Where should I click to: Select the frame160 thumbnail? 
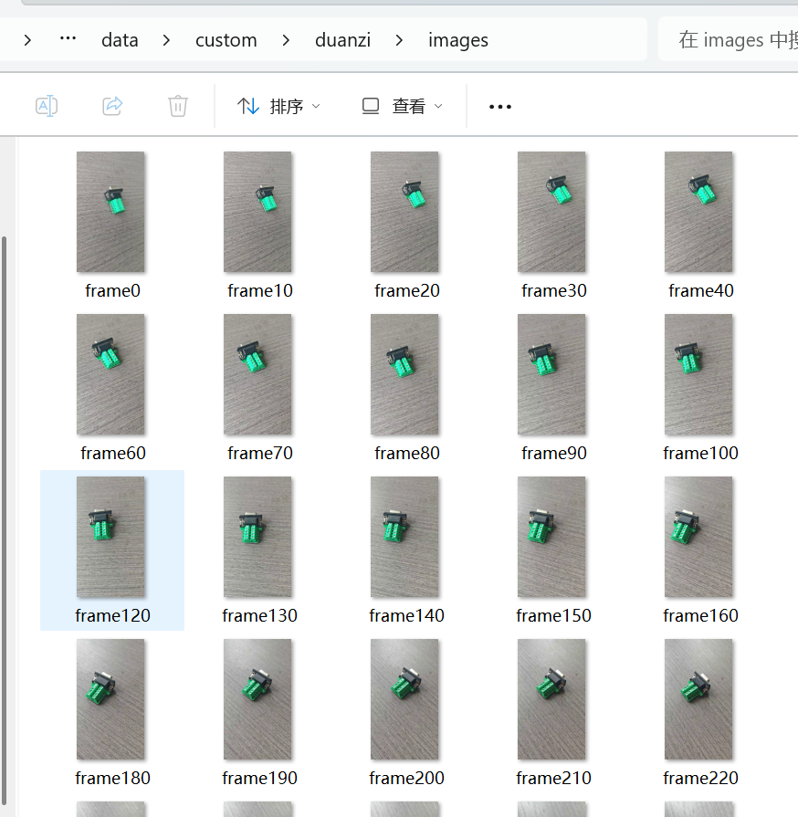point(698,537)
